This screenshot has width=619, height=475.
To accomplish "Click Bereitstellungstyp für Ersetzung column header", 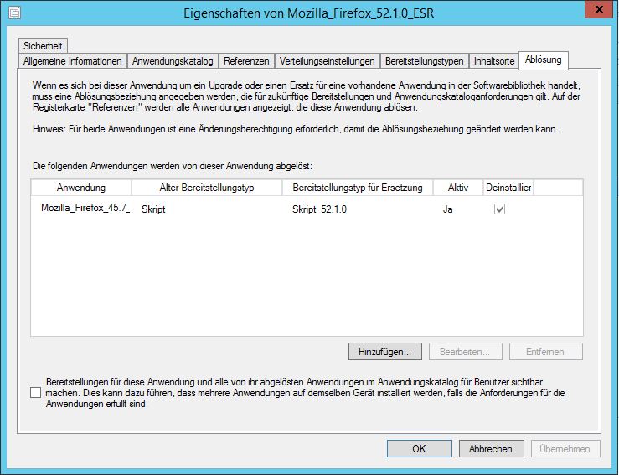I will click(x=358, y=188).
